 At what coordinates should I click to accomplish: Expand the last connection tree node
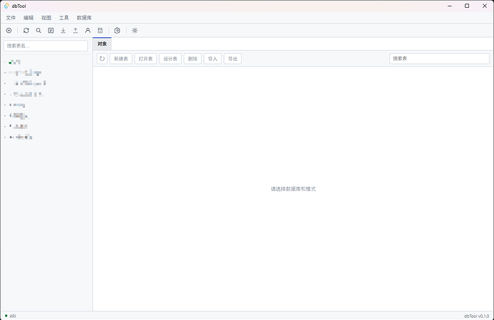pyautogui.click(x=5, y=137)
